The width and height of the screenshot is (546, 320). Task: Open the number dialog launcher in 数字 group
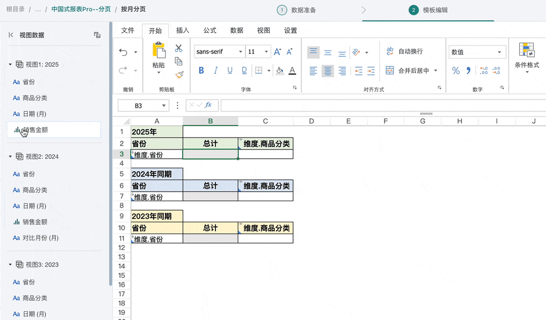tap(502, 88)
